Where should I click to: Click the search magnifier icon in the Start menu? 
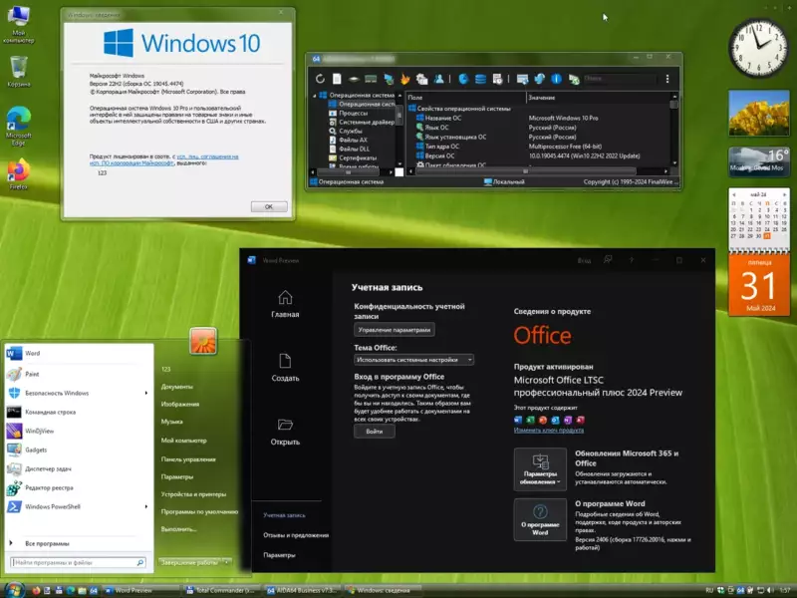click(140, 562)
